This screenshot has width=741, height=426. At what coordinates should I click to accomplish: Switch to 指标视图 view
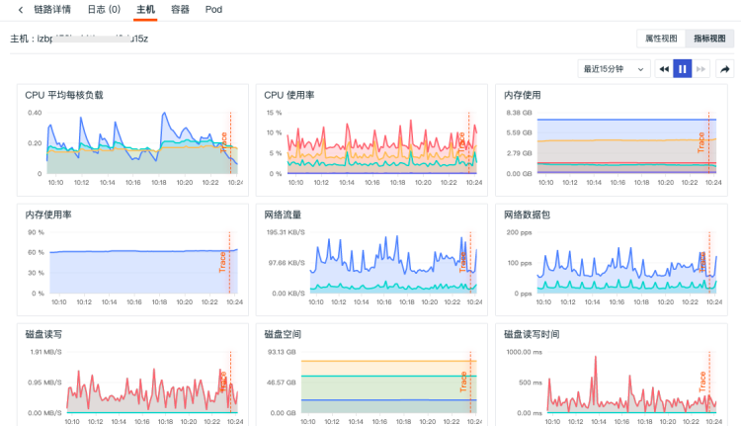[708, 39]
